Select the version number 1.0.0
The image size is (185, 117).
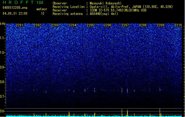[40, 3]
